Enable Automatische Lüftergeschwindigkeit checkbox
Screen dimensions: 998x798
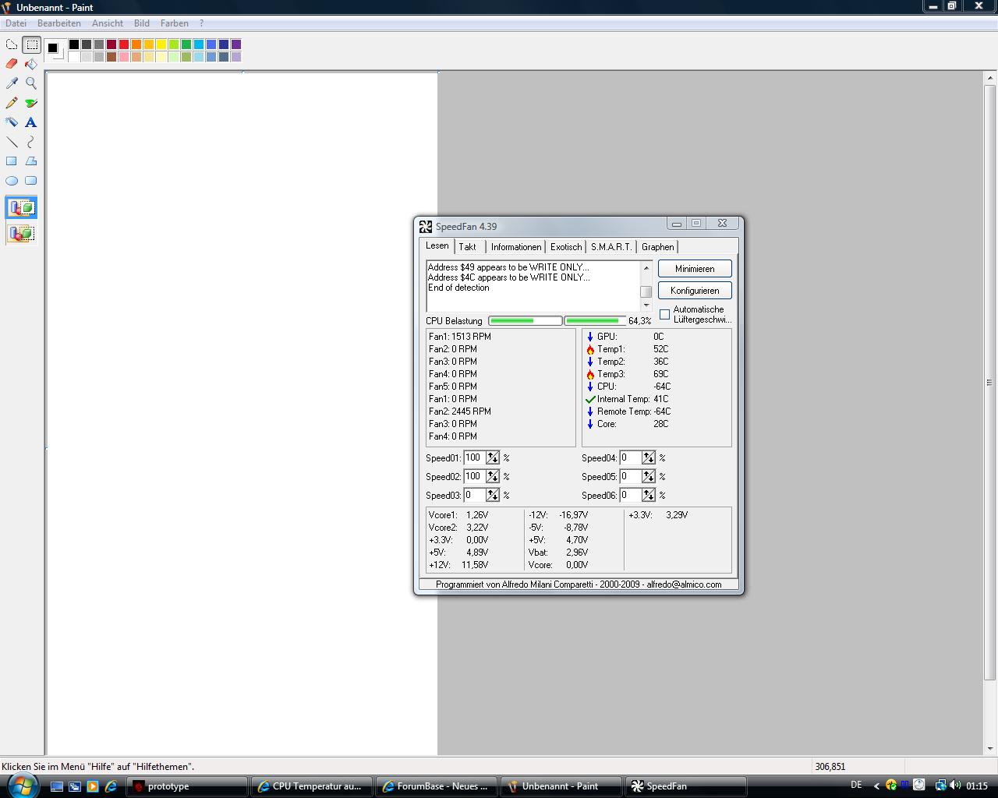665,314
